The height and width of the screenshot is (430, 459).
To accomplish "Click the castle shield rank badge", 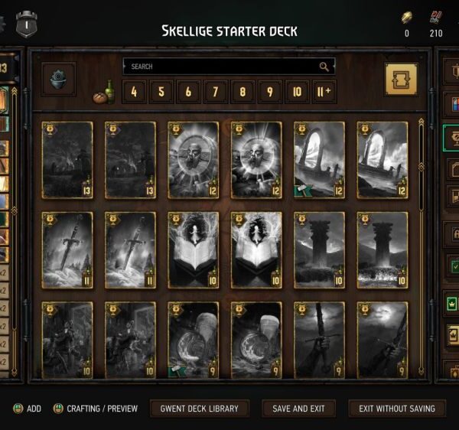I will pos(27,24).
